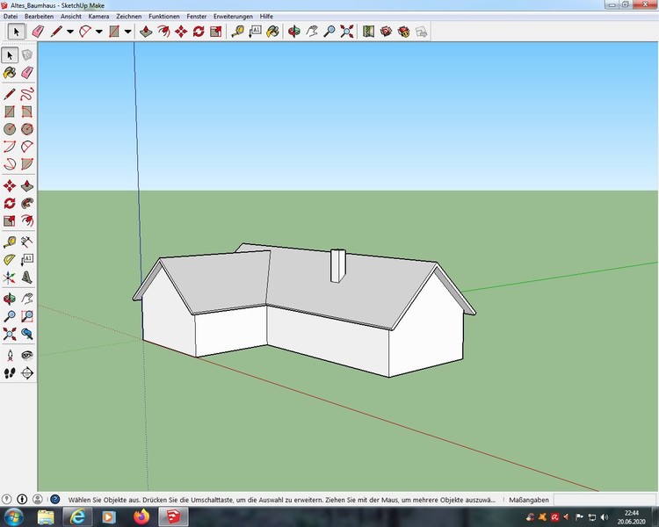Click Orbit tool in the top toolbar
The image size is (659, 527).
click(x=294, y=32)
